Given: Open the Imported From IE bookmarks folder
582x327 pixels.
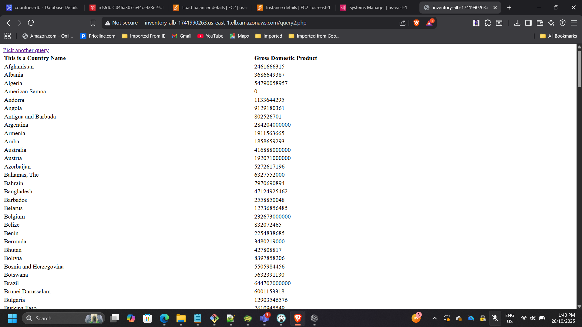Looking at the screenshot, I should [143, 36].
